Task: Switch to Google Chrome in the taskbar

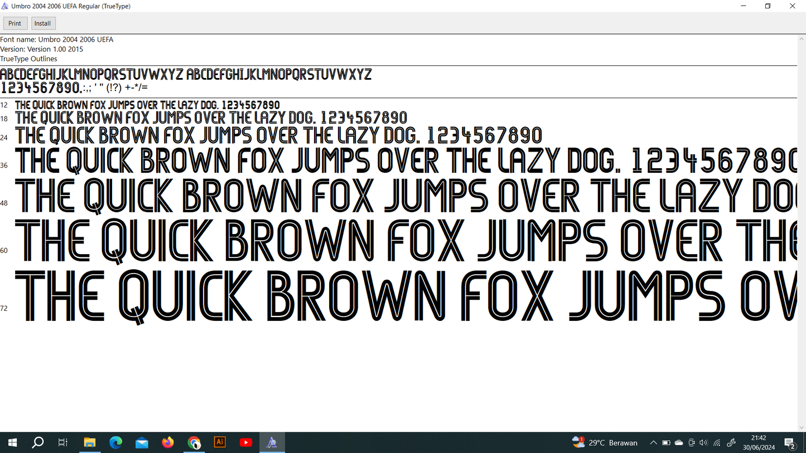Action: click(194, 442)
